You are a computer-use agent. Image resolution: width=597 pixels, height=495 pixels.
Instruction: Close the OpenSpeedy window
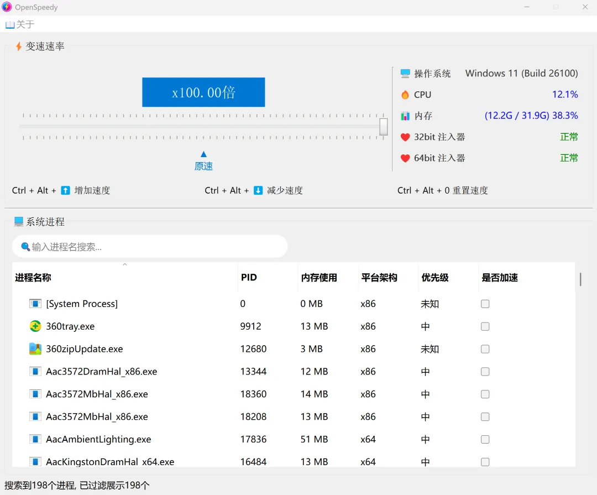click(x=585, y=7)
